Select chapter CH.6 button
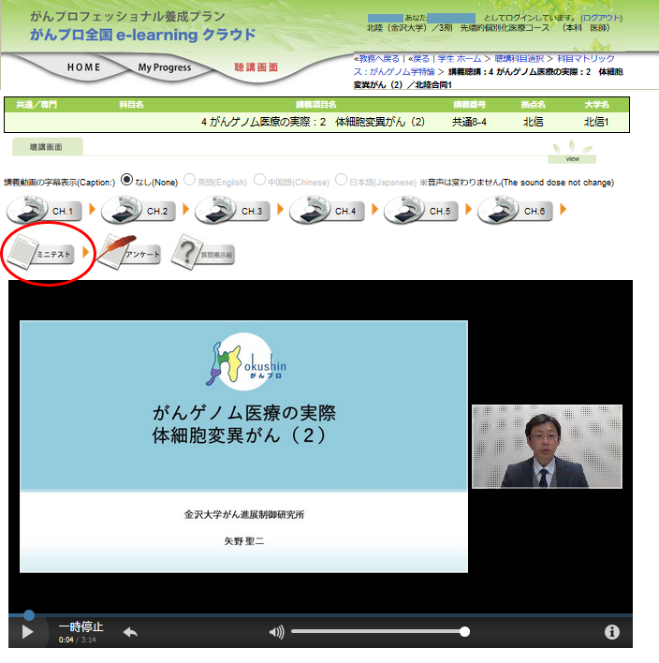659x663 pixels. click(x=515, y=211)
